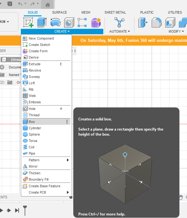Choose the Revolve toolbar icon

pyautogui.click(x=56, y=22)
